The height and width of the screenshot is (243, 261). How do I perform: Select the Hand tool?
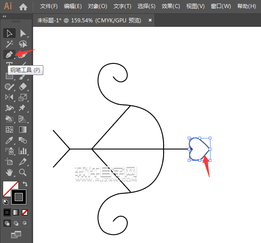(x=9, y=172)
